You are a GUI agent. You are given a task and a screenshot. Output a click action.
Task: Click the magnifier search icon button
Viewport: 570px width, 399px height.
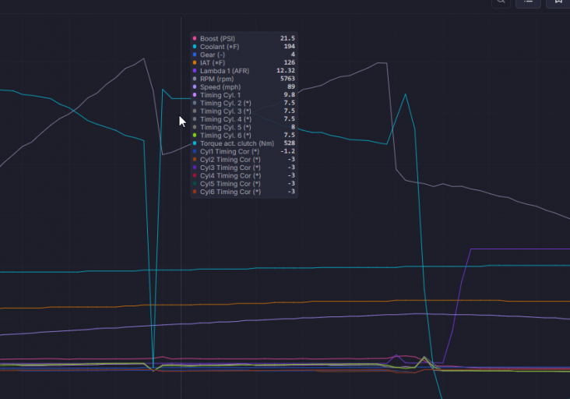501,2
